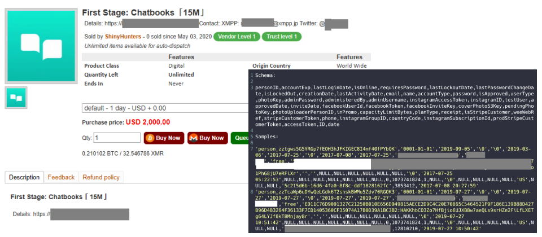Click the Bitcoin Buy Now button
The width and height of the screenshot is (542, 237).
(x=164, y=138)
